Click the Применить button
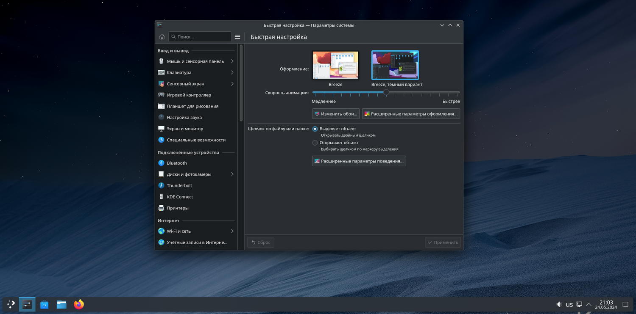This screenshot has width=636, height=314. click(443, 242)
